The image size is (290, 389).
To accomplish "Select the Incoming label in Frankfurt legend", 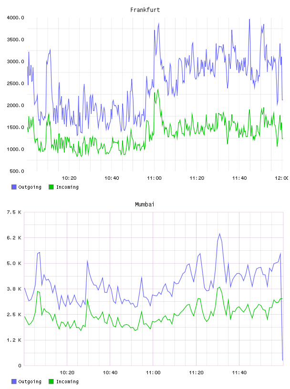I will coord(67,187).
